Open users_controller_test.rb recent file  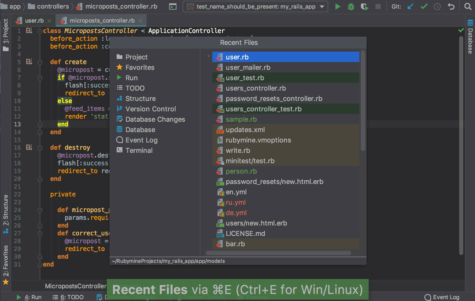[x=286, y=109]
